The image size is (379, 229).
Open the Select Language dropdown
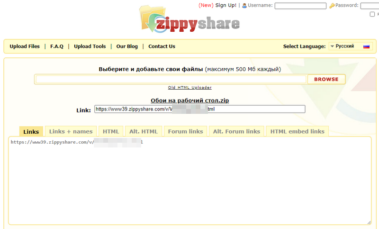[351, 46]
